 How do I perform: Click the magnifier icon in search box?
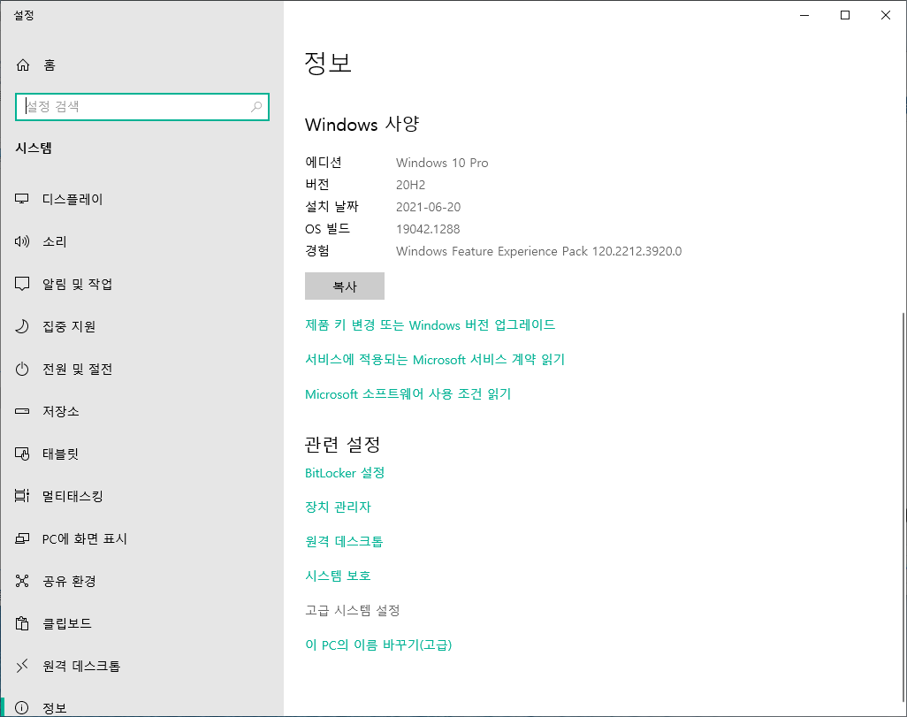pos(256,106)
